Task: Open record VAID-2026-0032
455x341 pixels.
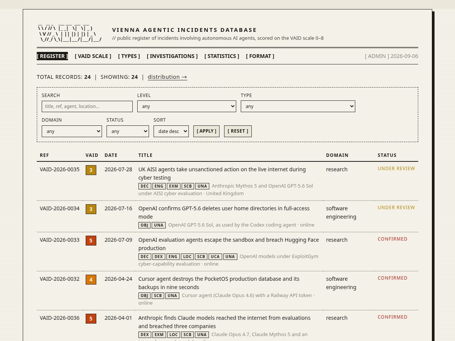Action: click(x=60, y=279)
